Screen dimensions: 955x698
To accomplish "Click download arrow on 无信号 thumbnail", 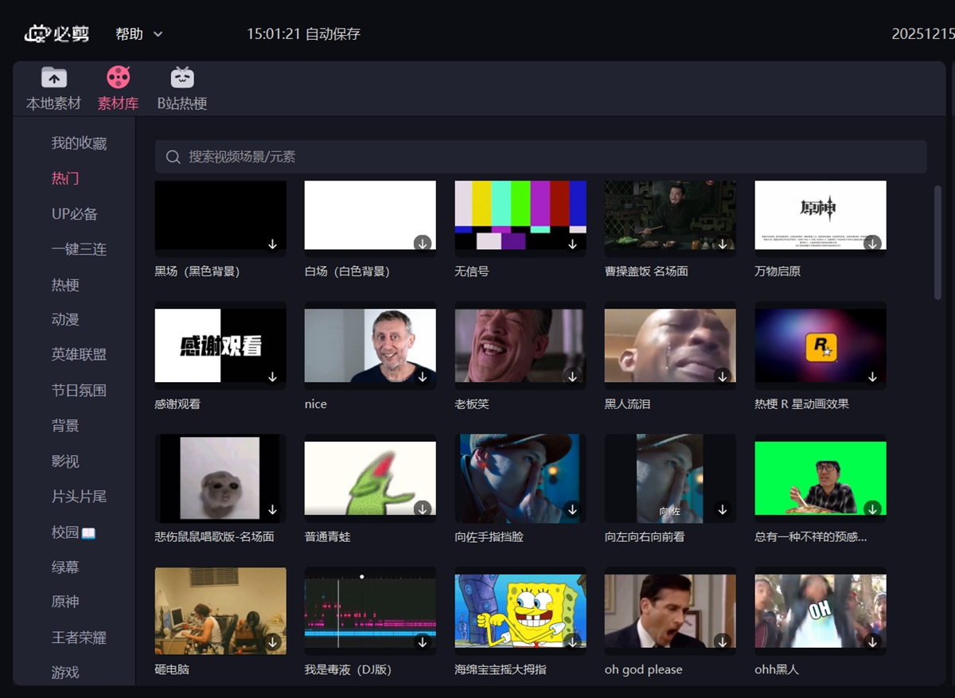I will pos(572,244).
